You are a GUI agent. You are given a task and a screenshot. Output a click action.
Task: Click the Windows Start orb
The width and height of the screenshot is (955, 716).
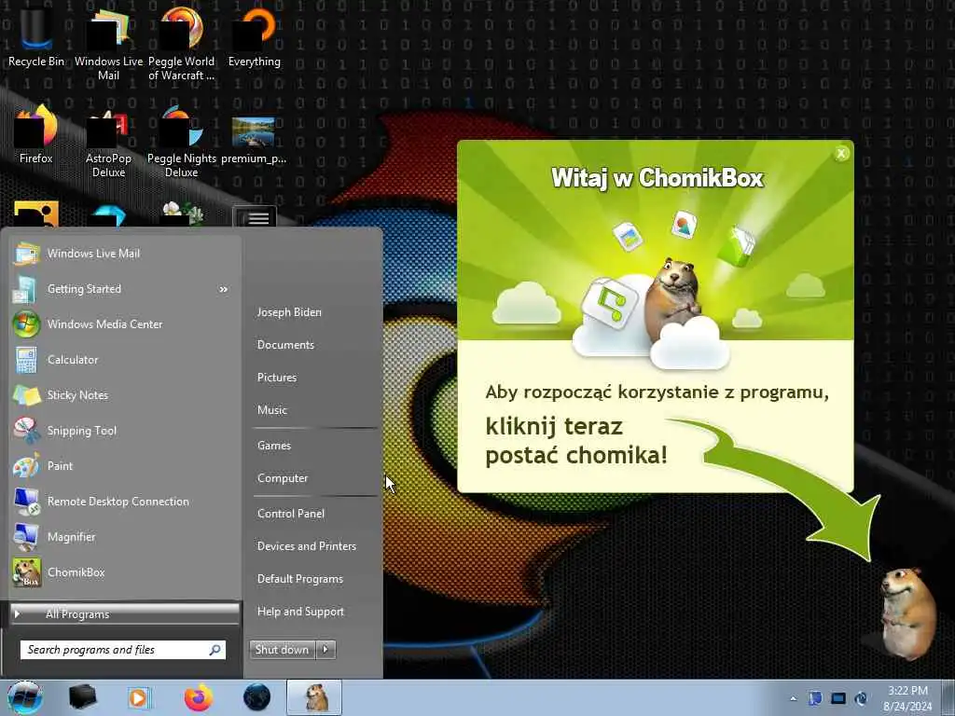(x=24, y=697)
